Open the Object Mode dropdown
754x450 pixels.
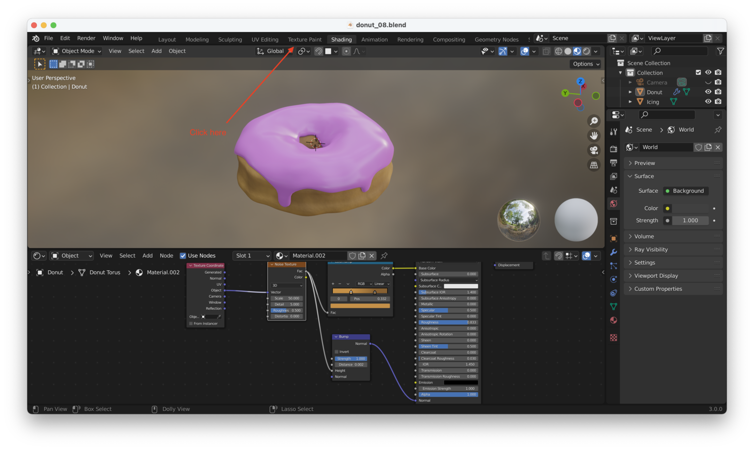pyautogui.click(x=77, y=51)
